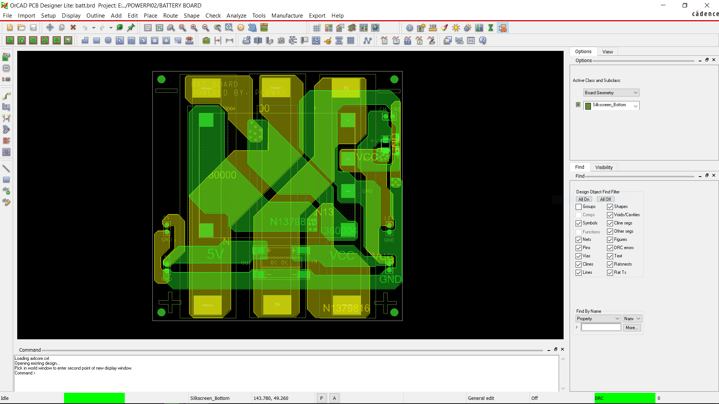Click the add circle shape icon
The width and height of the screenshot is (719, 404).
(108, 40)
